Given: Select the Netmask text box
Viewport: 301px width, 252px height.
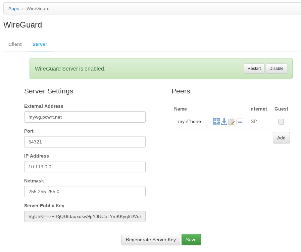Looking at the screenshot, I should tap(85, 192).
